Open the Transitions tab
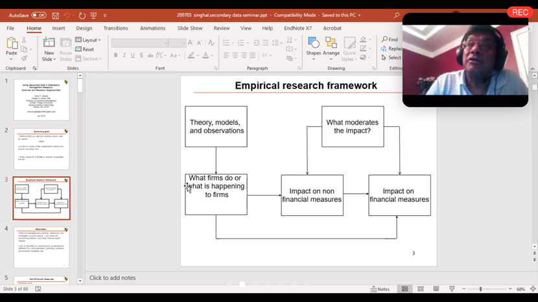This screenshot has height=302, width=538. click(115, 29)
